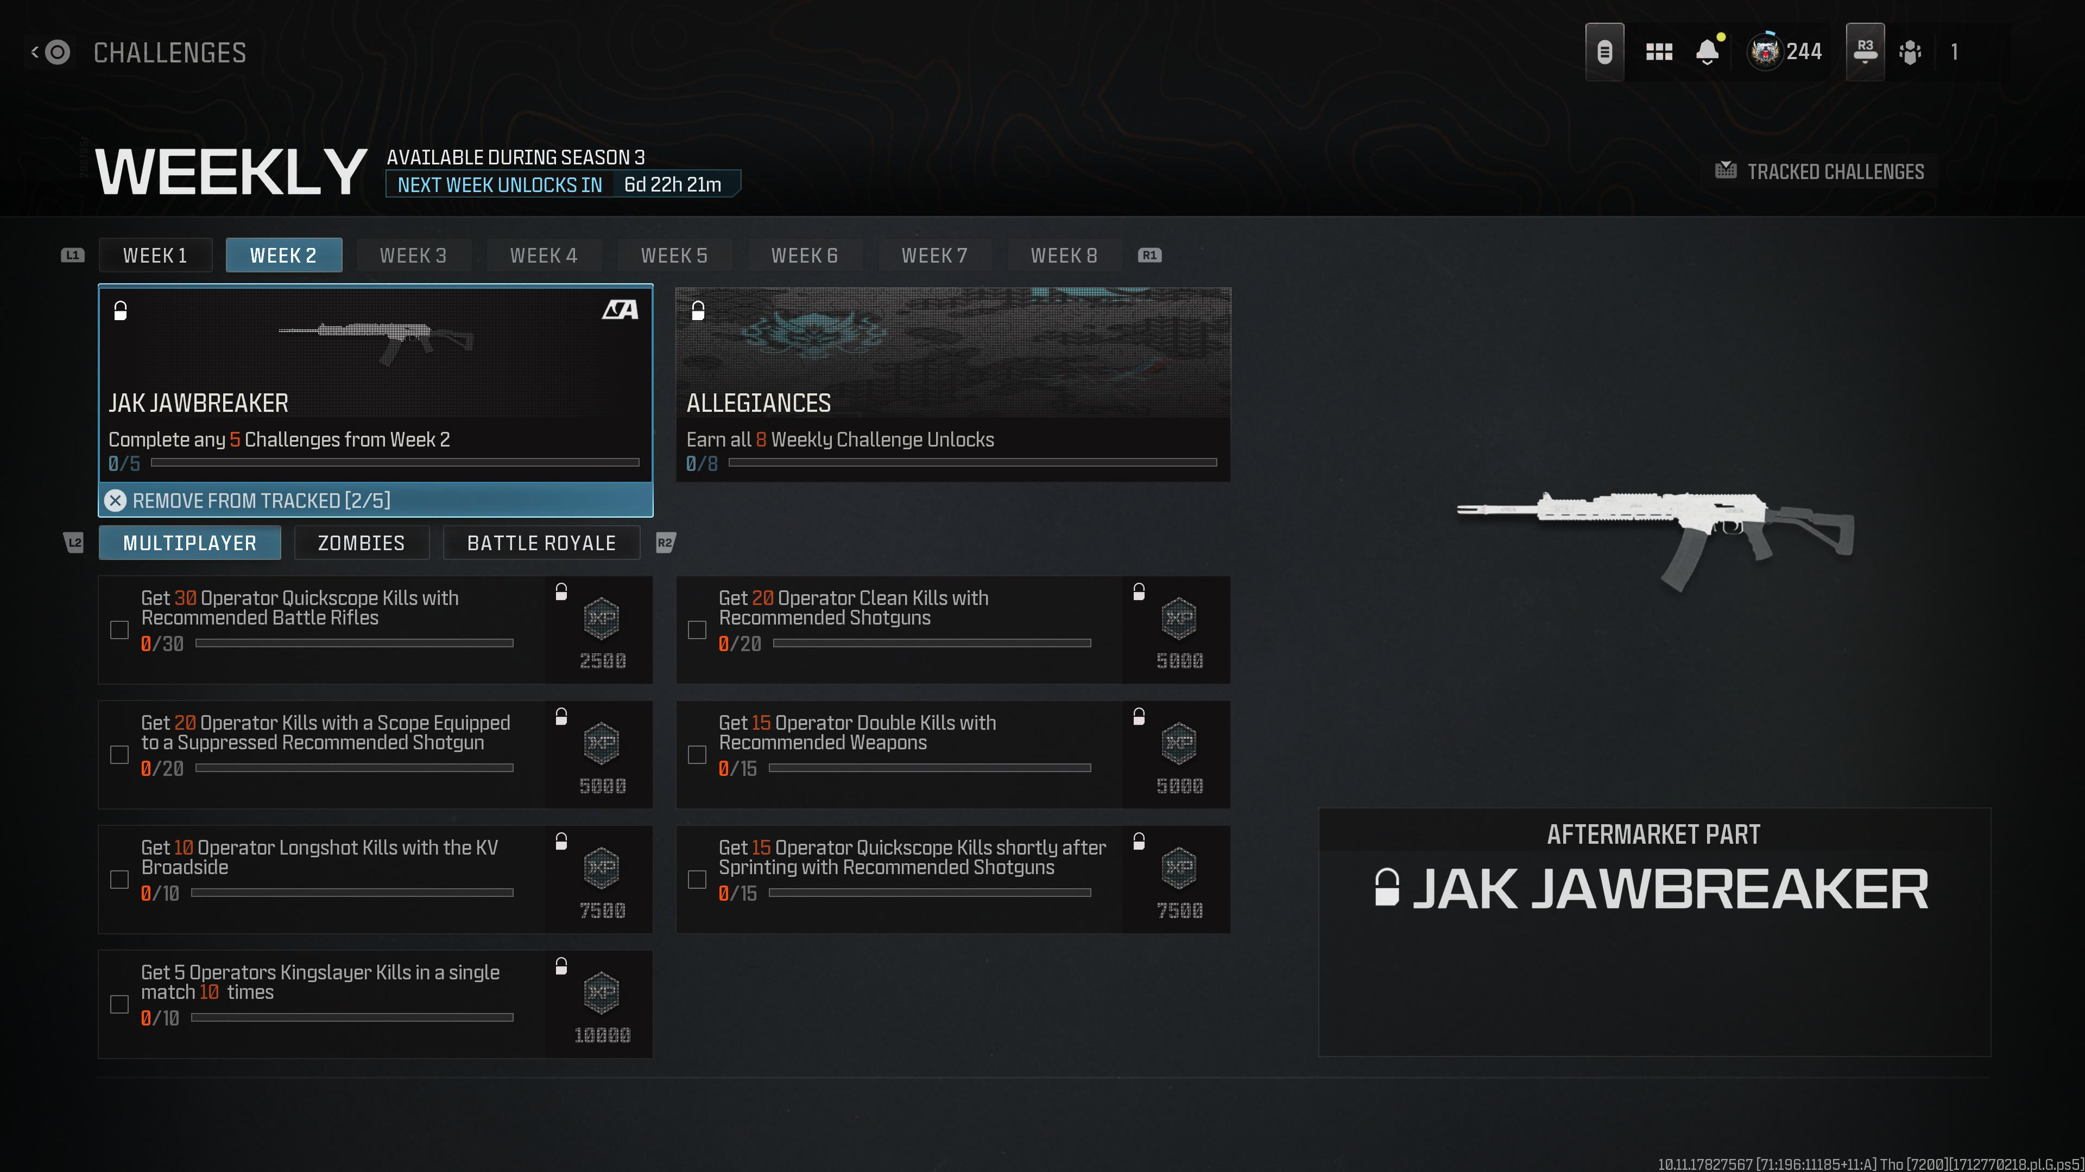Expand WEEK 6 challenges tab
Image resolution: width=2085 pixels, height=1172 pixels.
pyautogui.click(x=805, y=254)
